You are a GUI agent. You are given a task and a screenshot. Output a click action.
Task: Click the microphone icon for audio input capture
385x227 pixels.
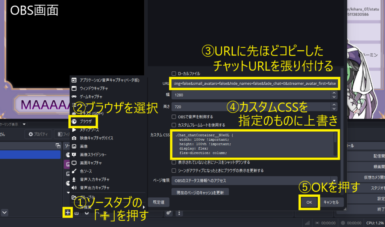point(74,179)
